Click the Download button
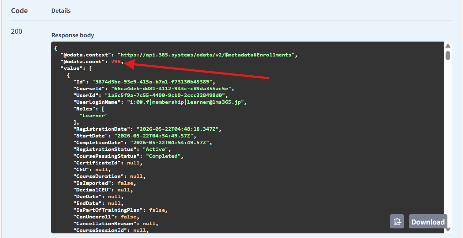This screenshot has width=463, height=238. pos(428,222)
